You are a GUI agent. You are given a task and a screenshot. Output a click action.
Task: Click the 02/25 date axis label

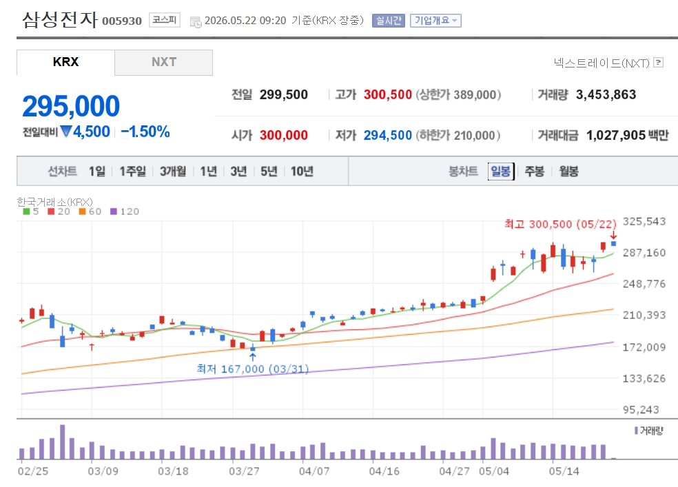[x=33, y=471]
